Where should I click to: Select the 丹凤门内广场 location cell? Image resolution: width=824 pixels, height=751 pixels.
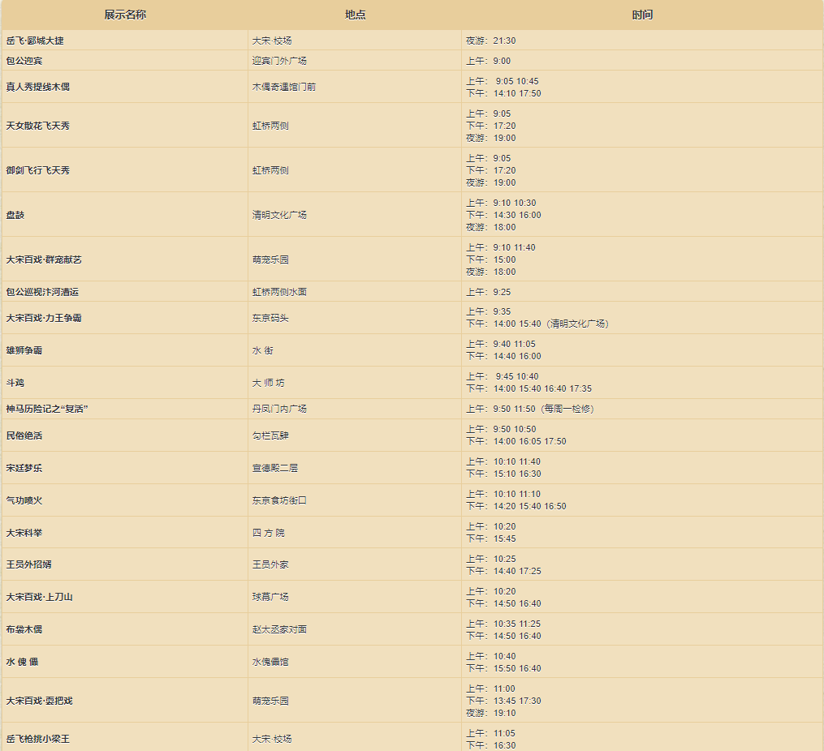pyautogui.click(x=279, y=409)
